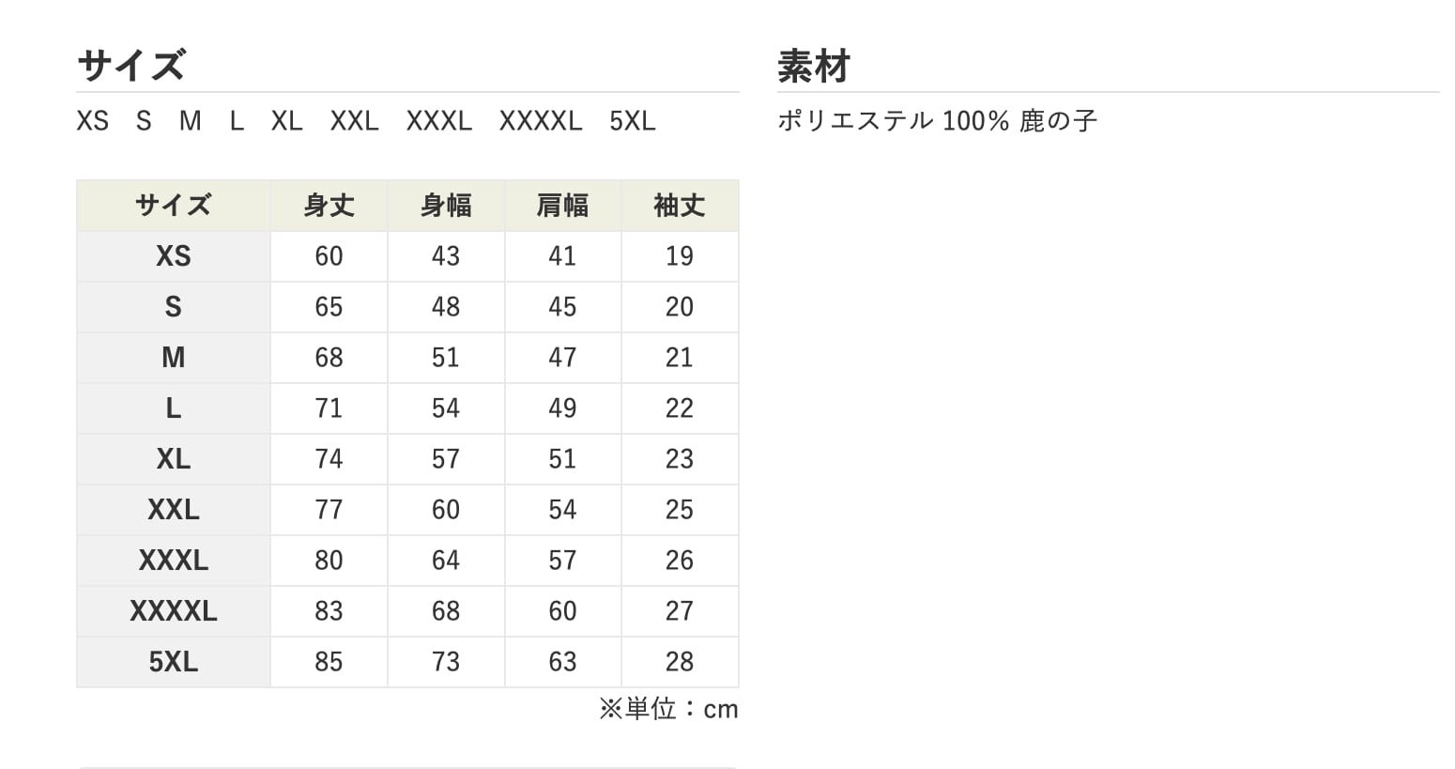Select the XL row label in table
The height and width of the screenshot is (769, 1455).
point(174,459)
